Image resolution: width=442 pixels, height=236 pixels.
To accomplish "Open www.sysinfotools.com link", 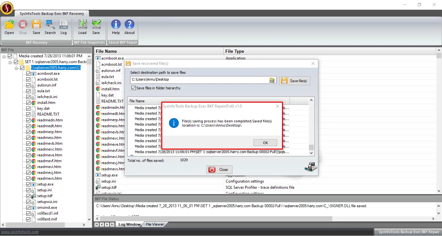I will pos(20,232).
